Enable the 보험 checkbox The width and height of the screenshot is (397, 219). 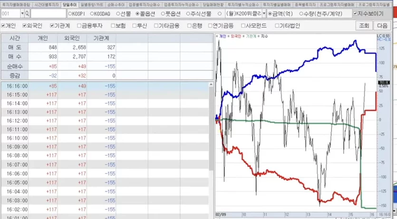[113, 26]
